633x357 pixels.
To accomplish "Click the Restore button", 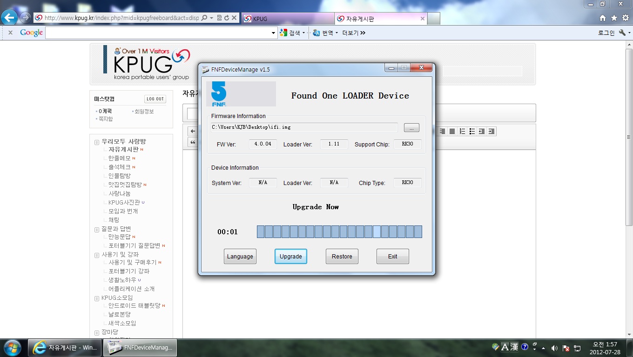I will click(x=342, y=257).
